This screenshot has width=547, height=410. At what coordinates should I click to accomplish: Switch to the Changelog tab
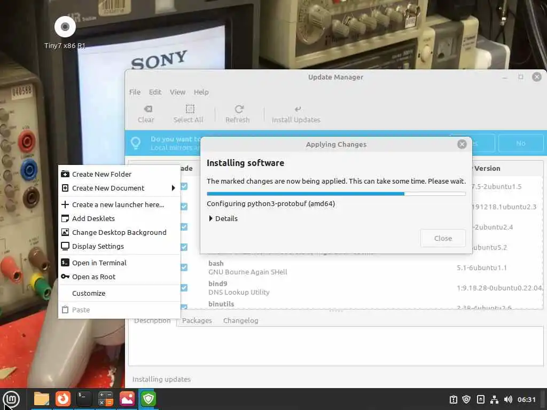(x=241, y=320)
